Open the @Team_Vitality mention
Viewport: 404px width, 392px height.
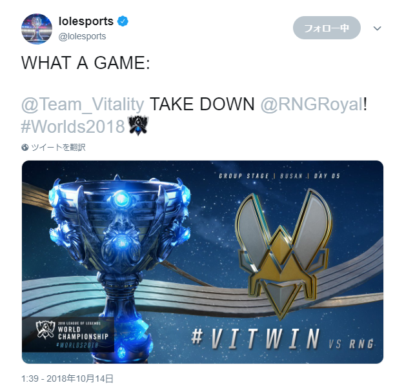pyautogui.click(x=83, y=104)
